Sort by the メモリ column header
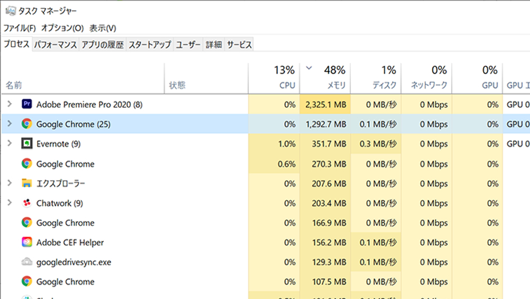Image resolution: width=530 pixels, height=299 pixels. coord(325,78)
